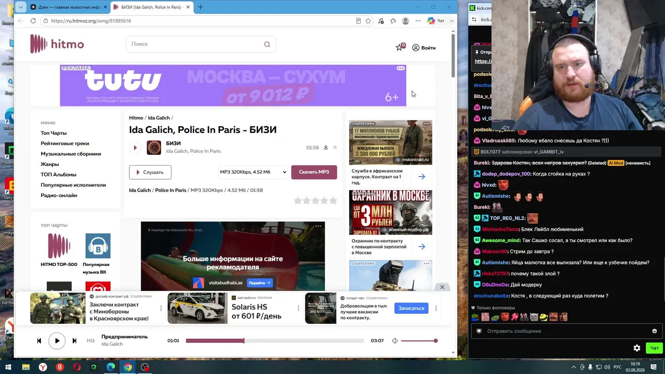Image resolution: width=665 pixels, height=374 pixels.
Task: Focus the Поиск search field
Action: coord(201,44)
